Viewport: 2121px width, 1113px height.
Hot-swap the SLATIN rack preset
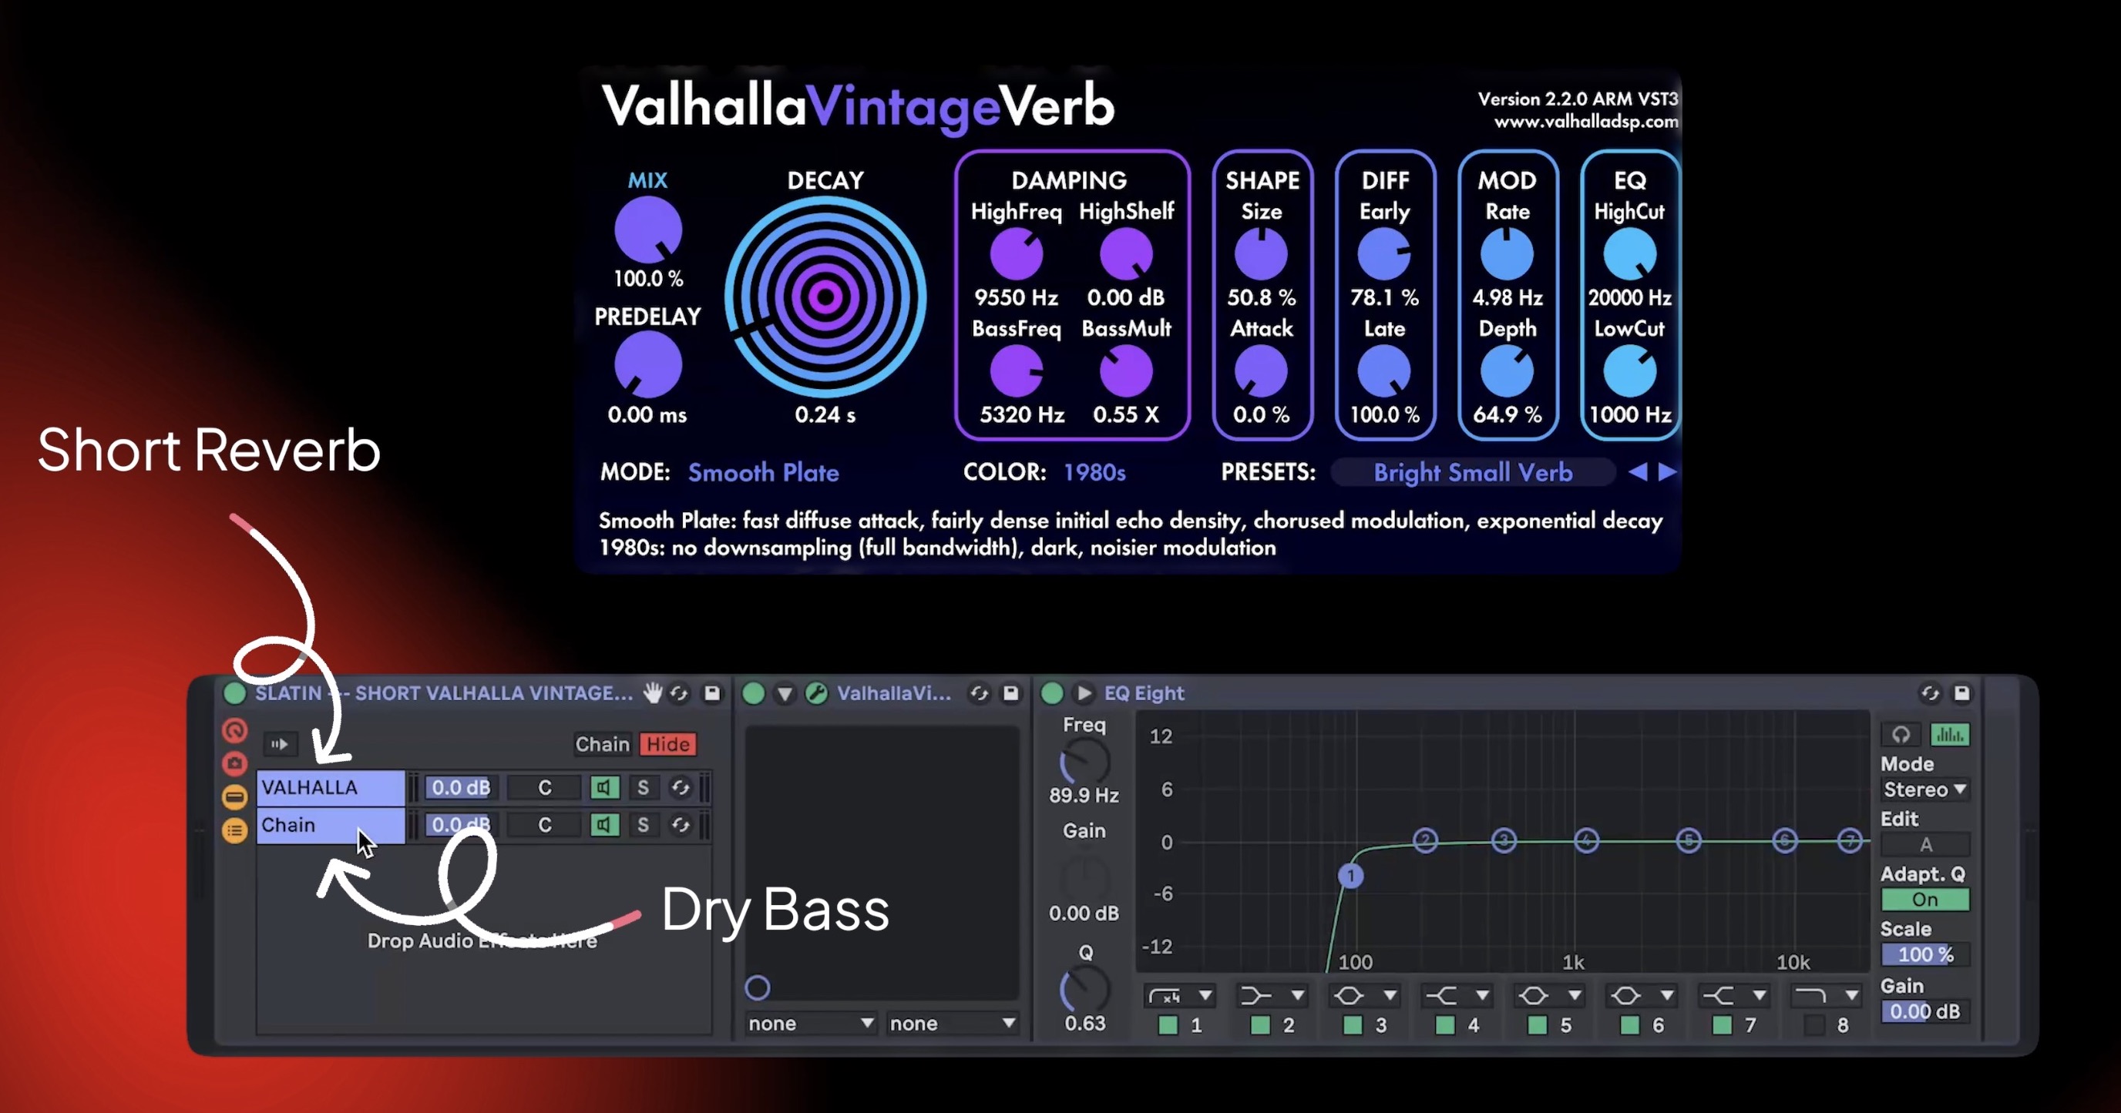tap(680, 693)
